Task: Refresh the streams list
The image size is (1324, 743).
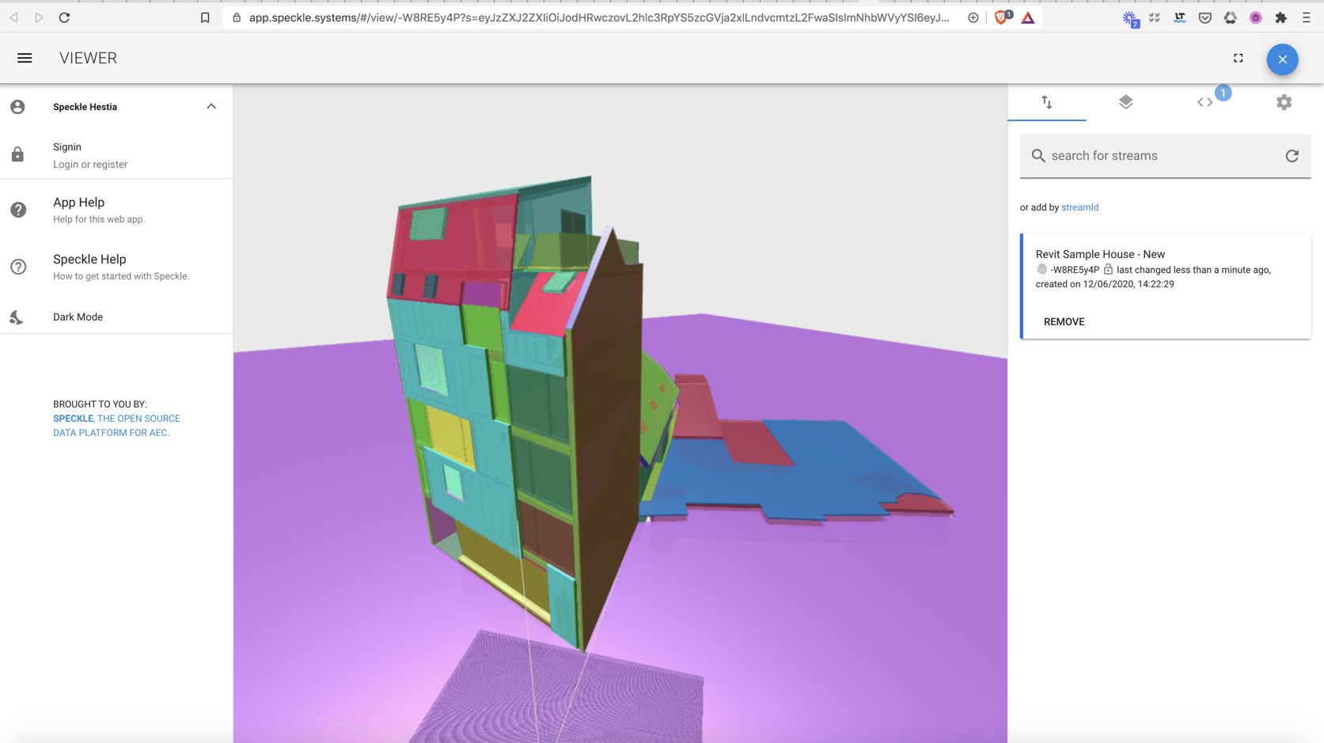Action: [1292, 155]
